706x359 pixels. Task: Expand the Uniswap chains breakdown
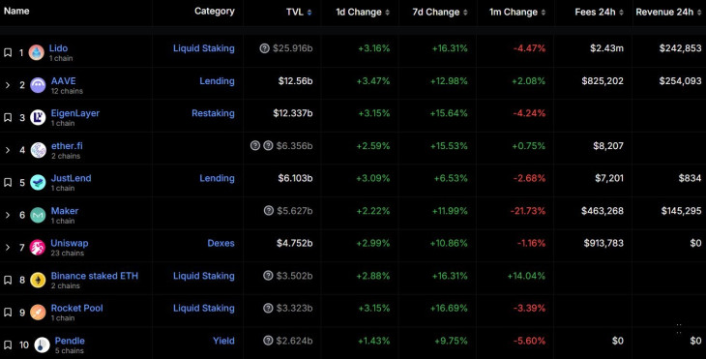point(7,248)
